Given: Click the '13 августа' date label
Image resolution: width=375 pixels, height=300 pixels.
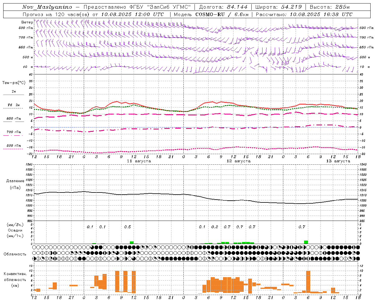Looking at the screenshot, I should (338, 161).
